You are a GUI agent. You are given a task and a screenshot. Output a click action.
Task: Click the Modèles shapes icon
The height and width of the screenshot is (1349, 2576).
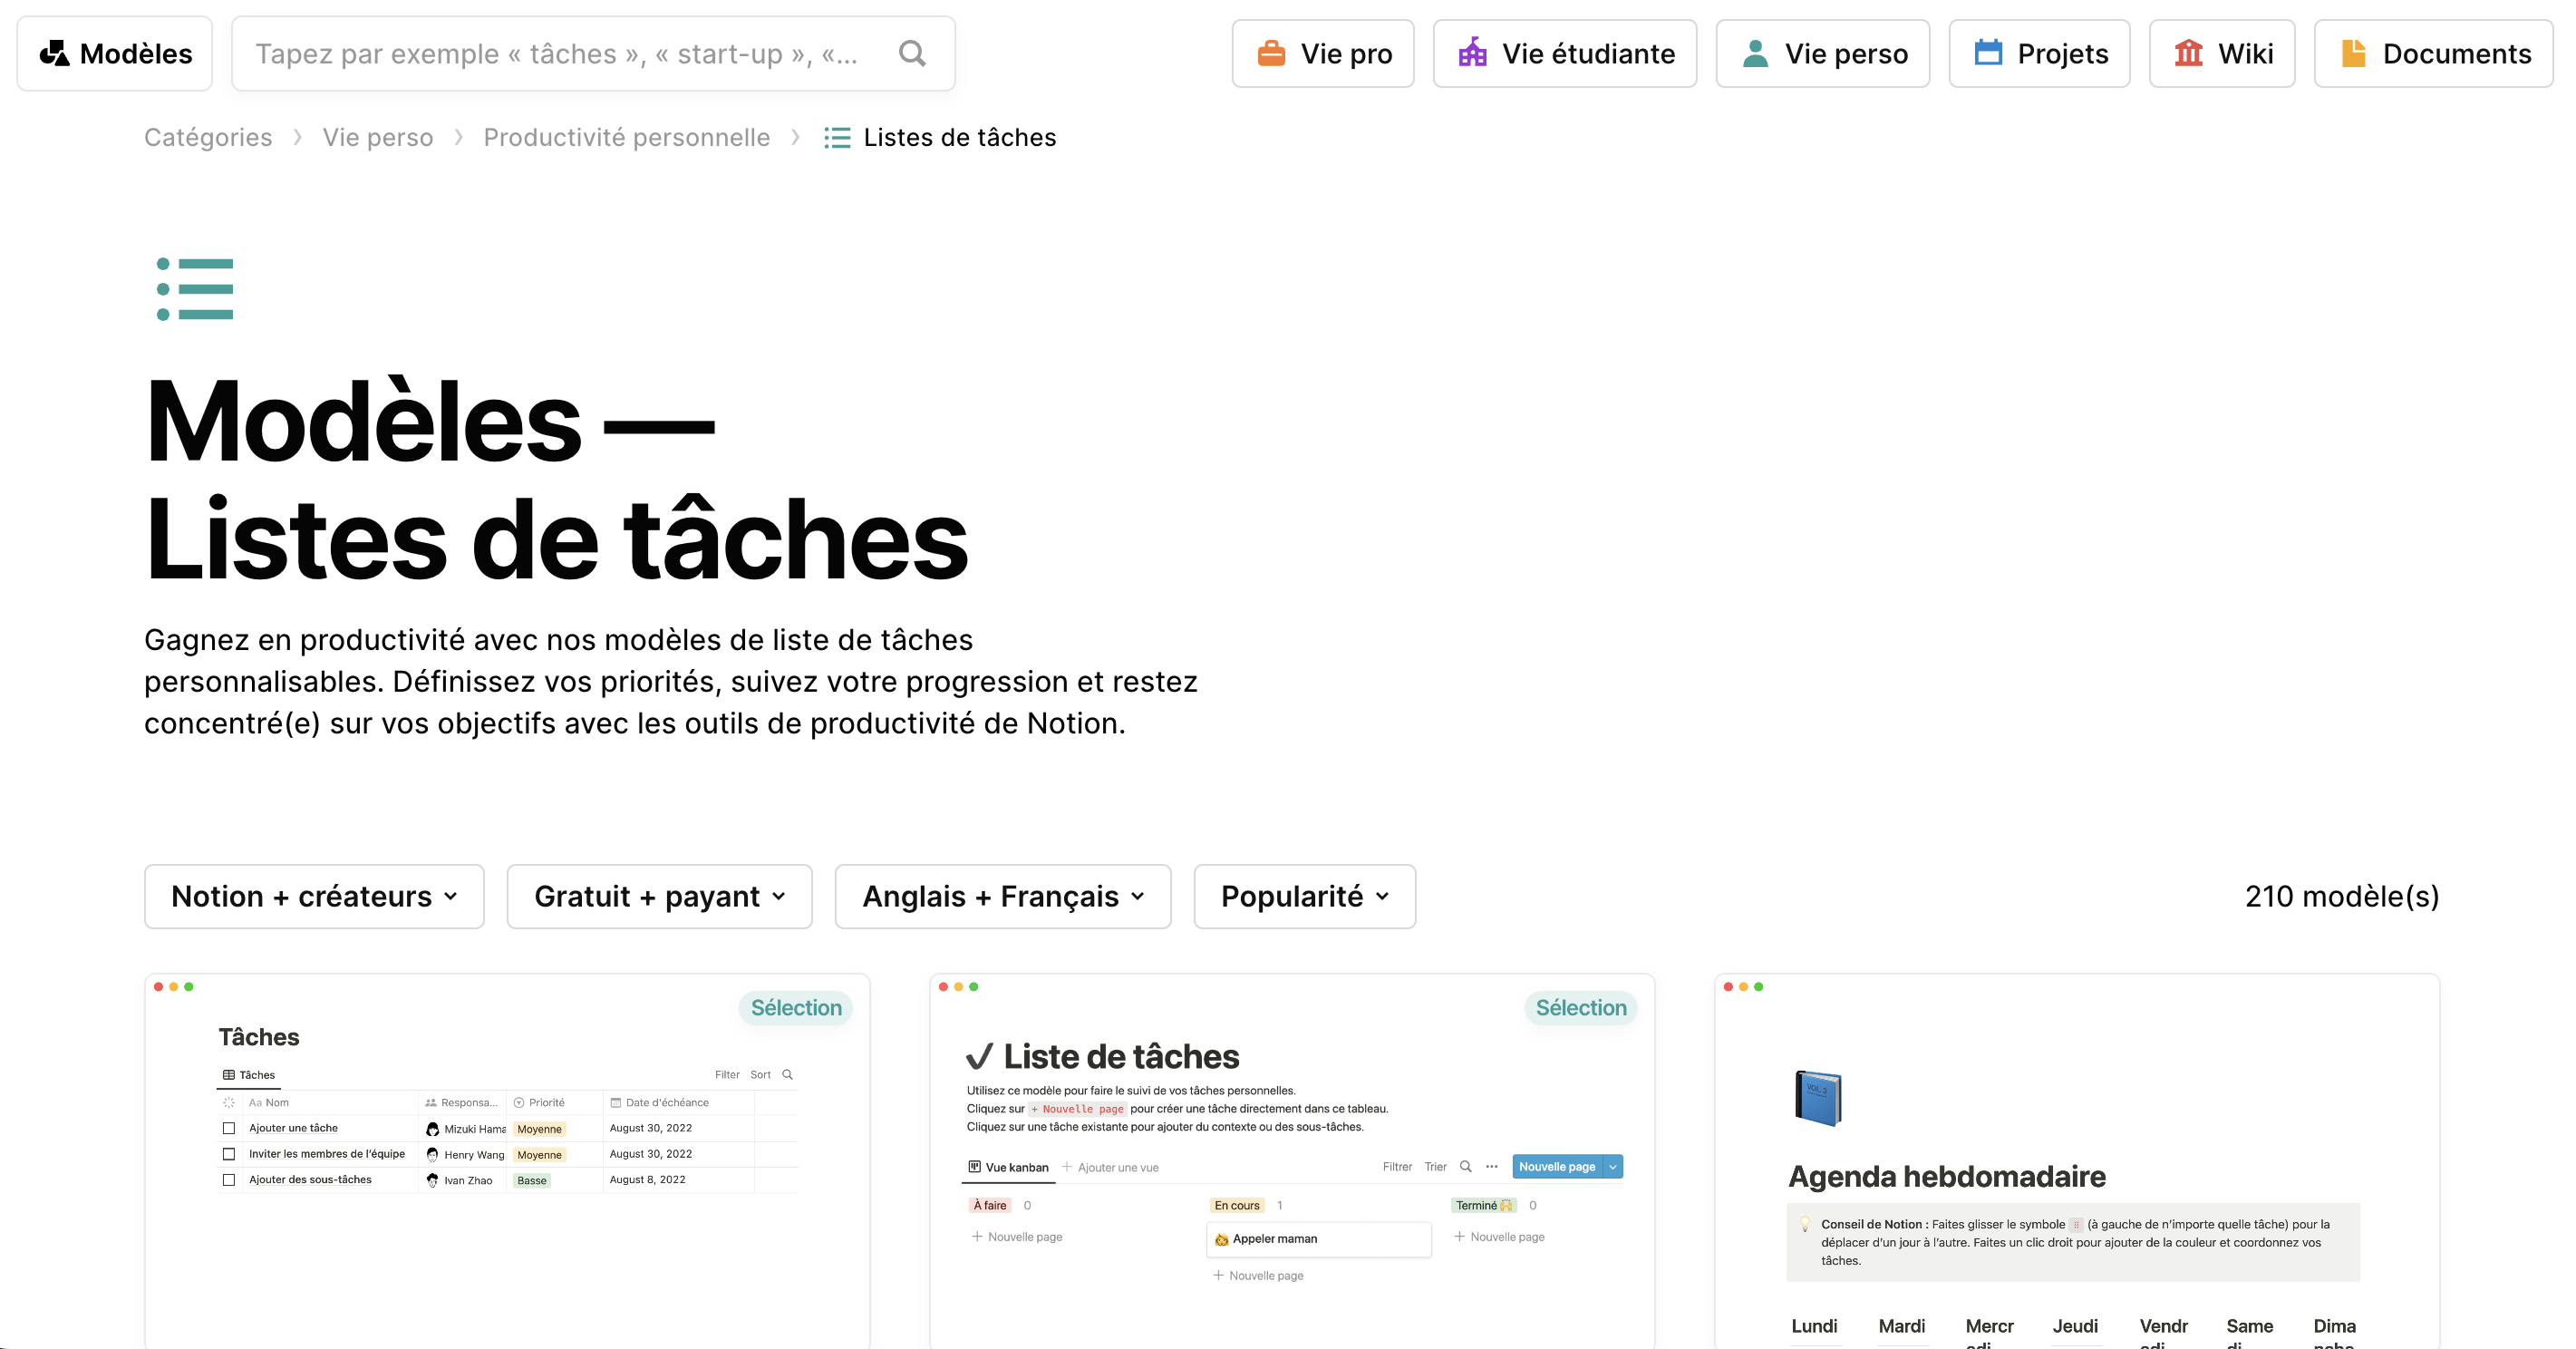[x=54, y=53]
